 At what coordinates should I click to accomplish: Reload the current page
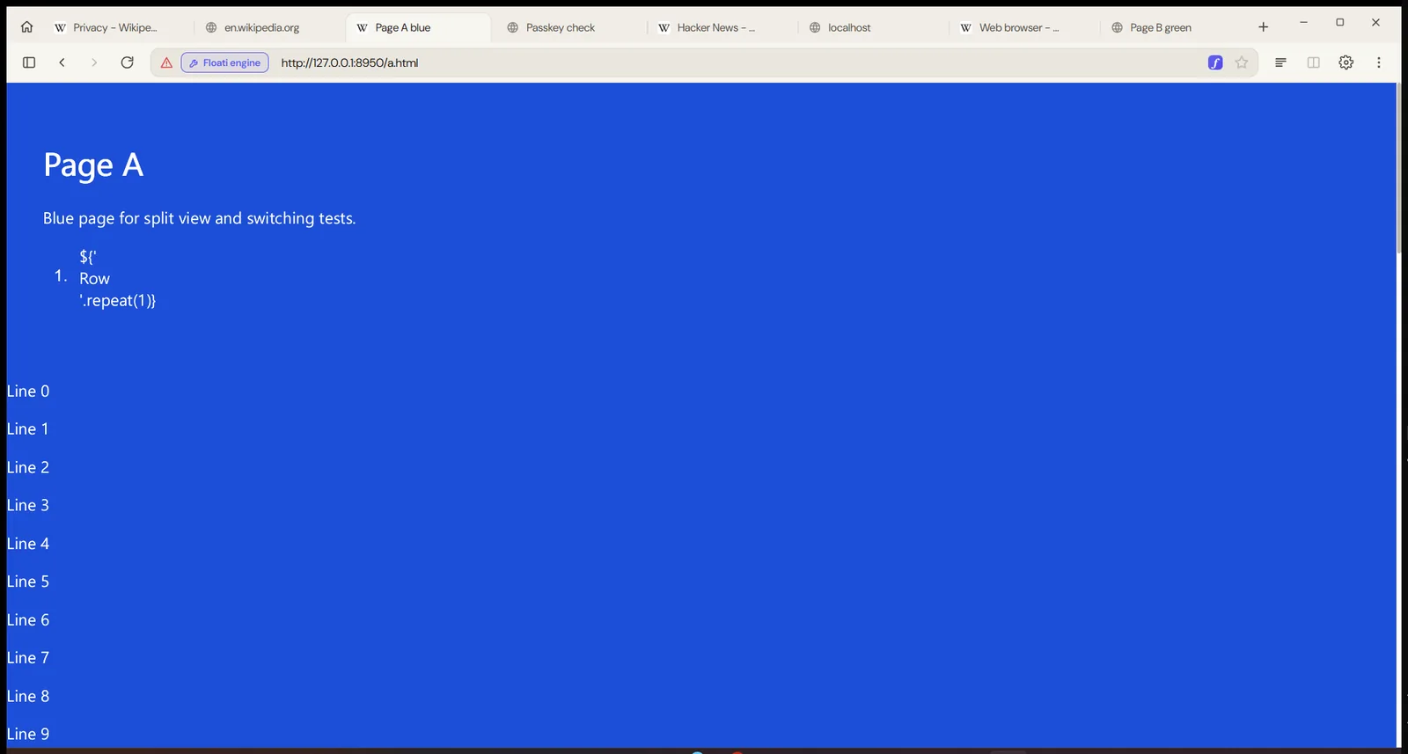[x=127, y=62]
